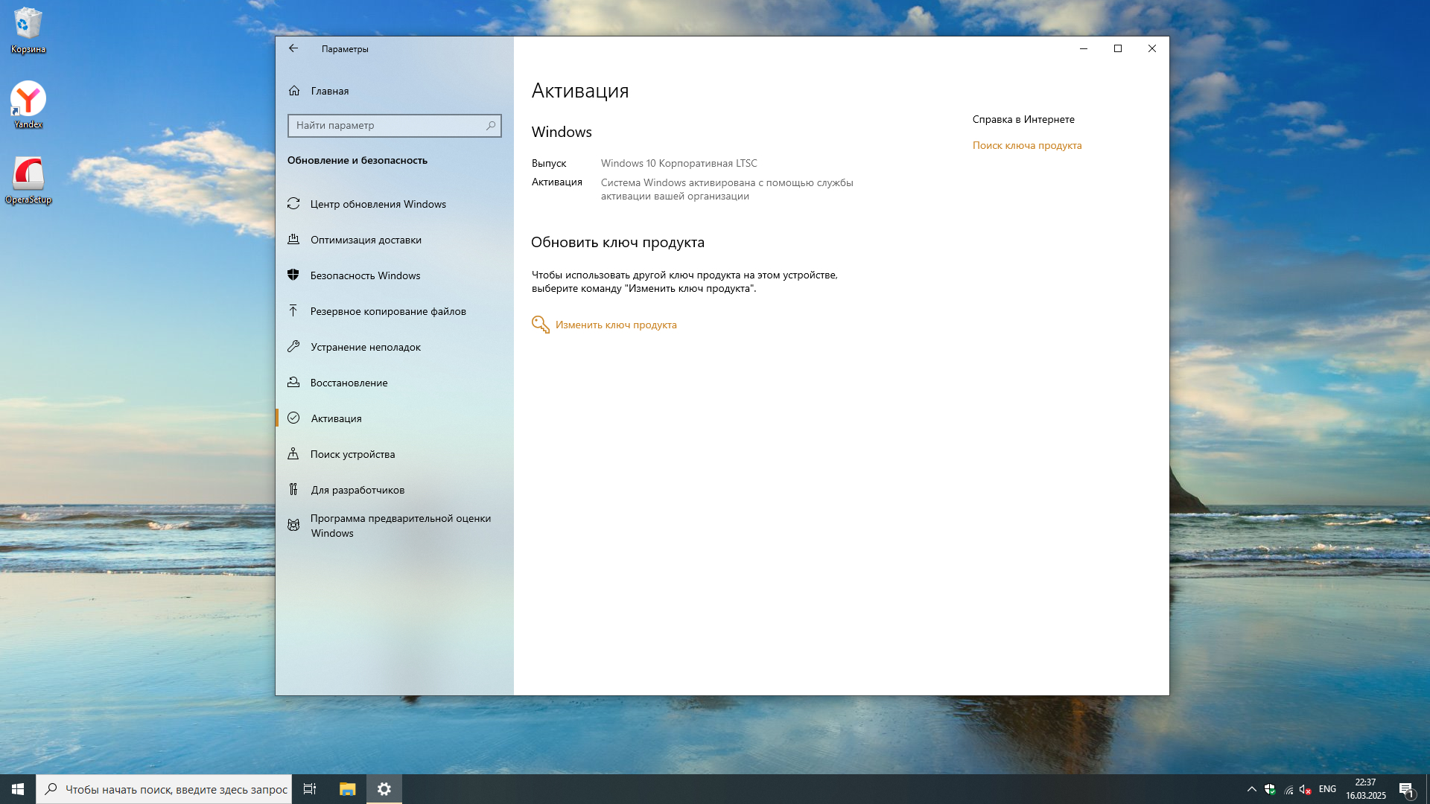Open Главная home page in Settings
Screen dimensions: 1430x804
[x=329, y=91]
